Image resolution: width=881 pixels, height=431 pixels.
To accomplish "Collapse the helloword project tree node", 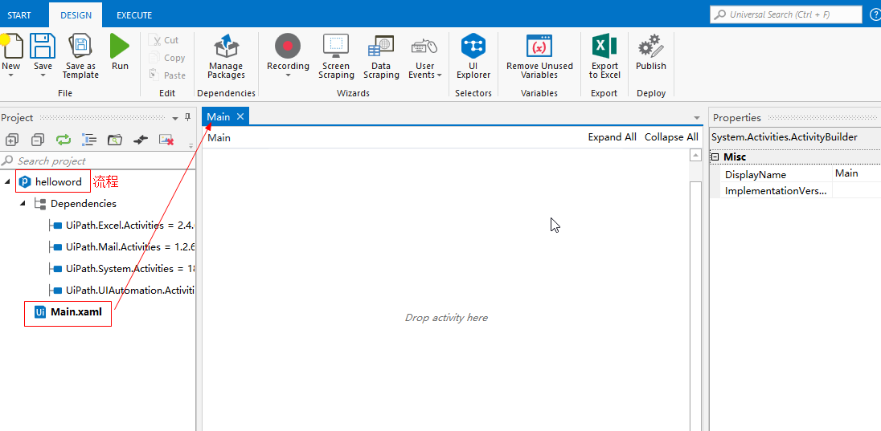I will (6, 182).
